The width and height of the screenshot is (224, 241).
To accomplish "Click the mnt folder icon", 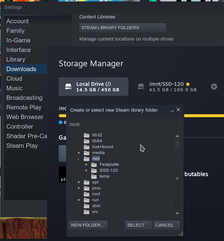I will tap(86, 158).
